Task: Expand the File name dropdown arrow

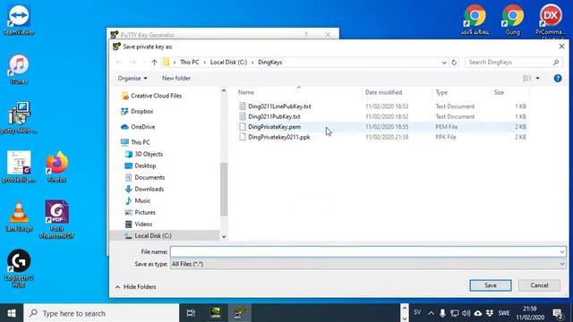Action: tap(562, 251)
